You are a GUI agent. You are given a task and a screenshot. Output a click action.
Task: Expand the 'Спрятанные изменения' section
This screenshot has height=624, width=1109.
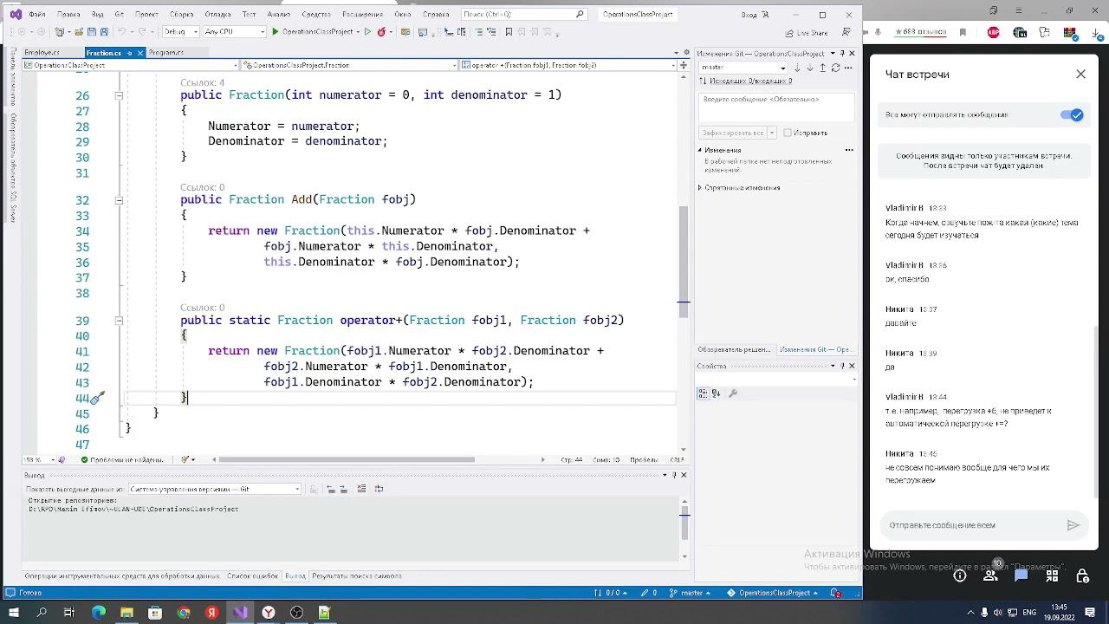[700, 188]
